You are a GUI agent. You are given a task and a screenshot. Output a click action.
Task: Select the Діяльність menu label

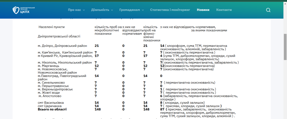click(100, 10)
